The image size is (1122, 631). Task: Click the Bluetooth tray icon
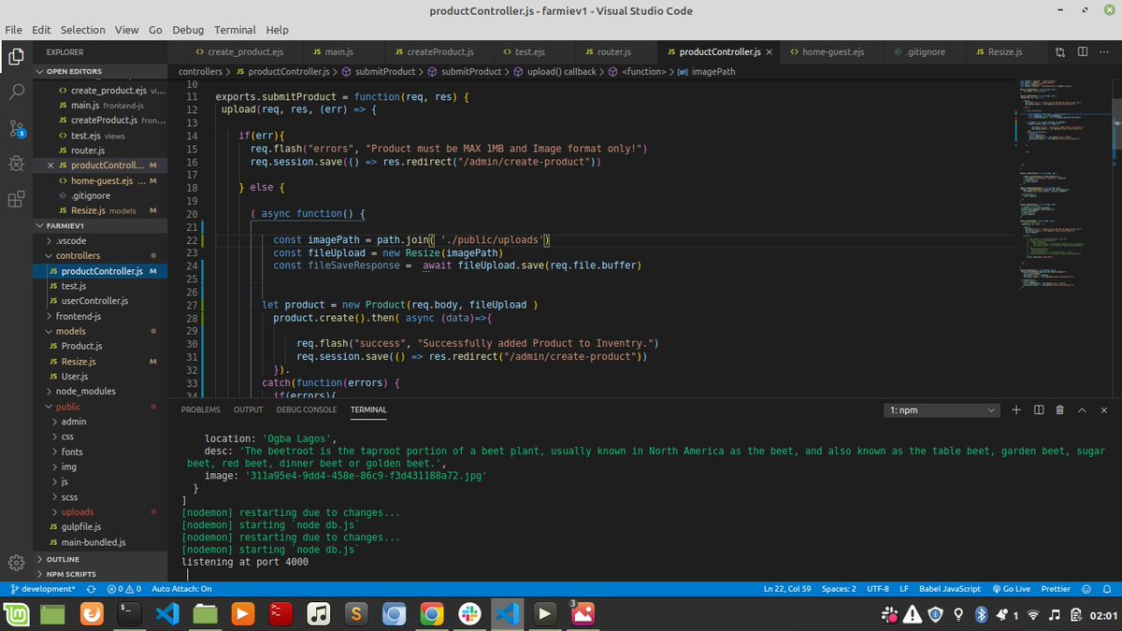point(982,614)
